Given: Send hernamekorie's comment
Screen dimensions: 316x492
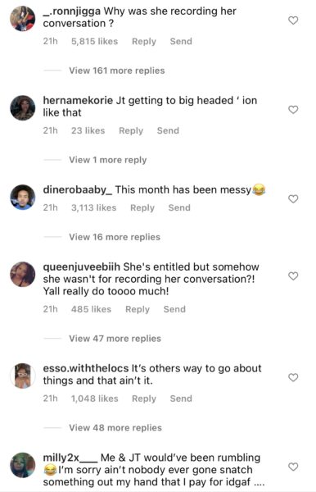Looking at the screenshot, I should [x=168, y=130].
